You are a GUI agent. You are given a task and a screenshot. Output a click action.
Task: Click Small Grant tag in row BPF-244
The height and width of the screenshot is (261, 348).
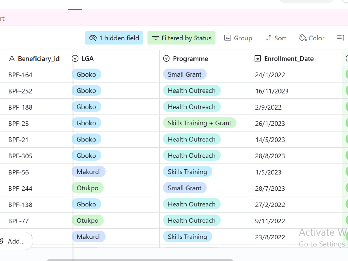tap(185, 188)
